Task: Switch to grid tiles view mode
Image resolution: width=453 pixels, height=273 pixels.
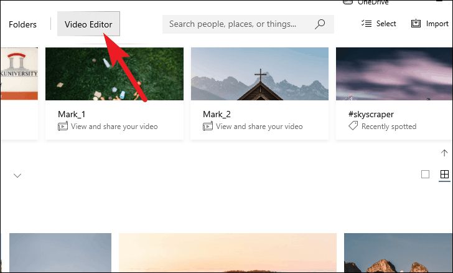Action: [444, 175]
